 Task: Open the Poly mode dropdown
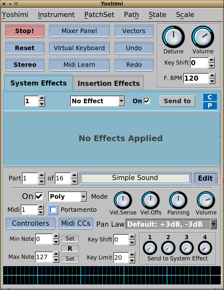[x=68, y=196]
